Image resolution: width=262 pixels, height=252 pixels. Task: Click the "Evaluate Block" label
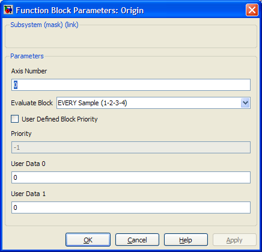click(32, 103)
